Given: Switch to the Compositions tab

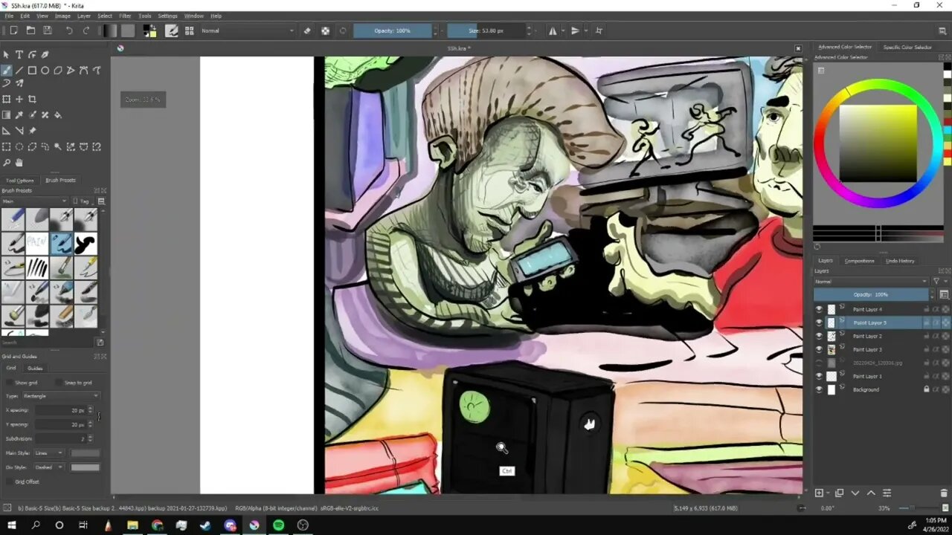Looking at the screenshot, I should [859, 261].
